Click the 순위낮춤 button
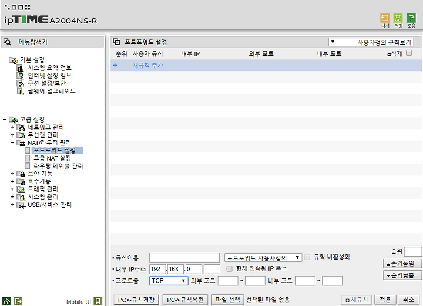 point(402,276)
